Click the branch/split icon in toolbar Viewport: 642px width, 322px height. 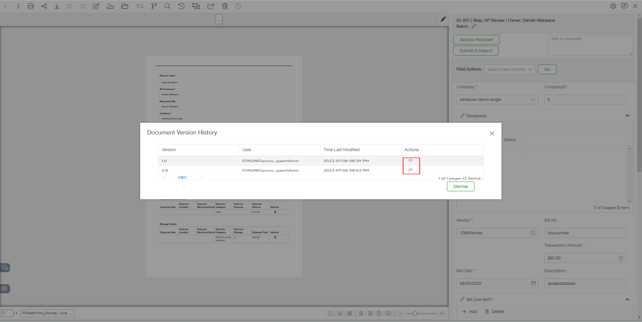tap(154, 6)
